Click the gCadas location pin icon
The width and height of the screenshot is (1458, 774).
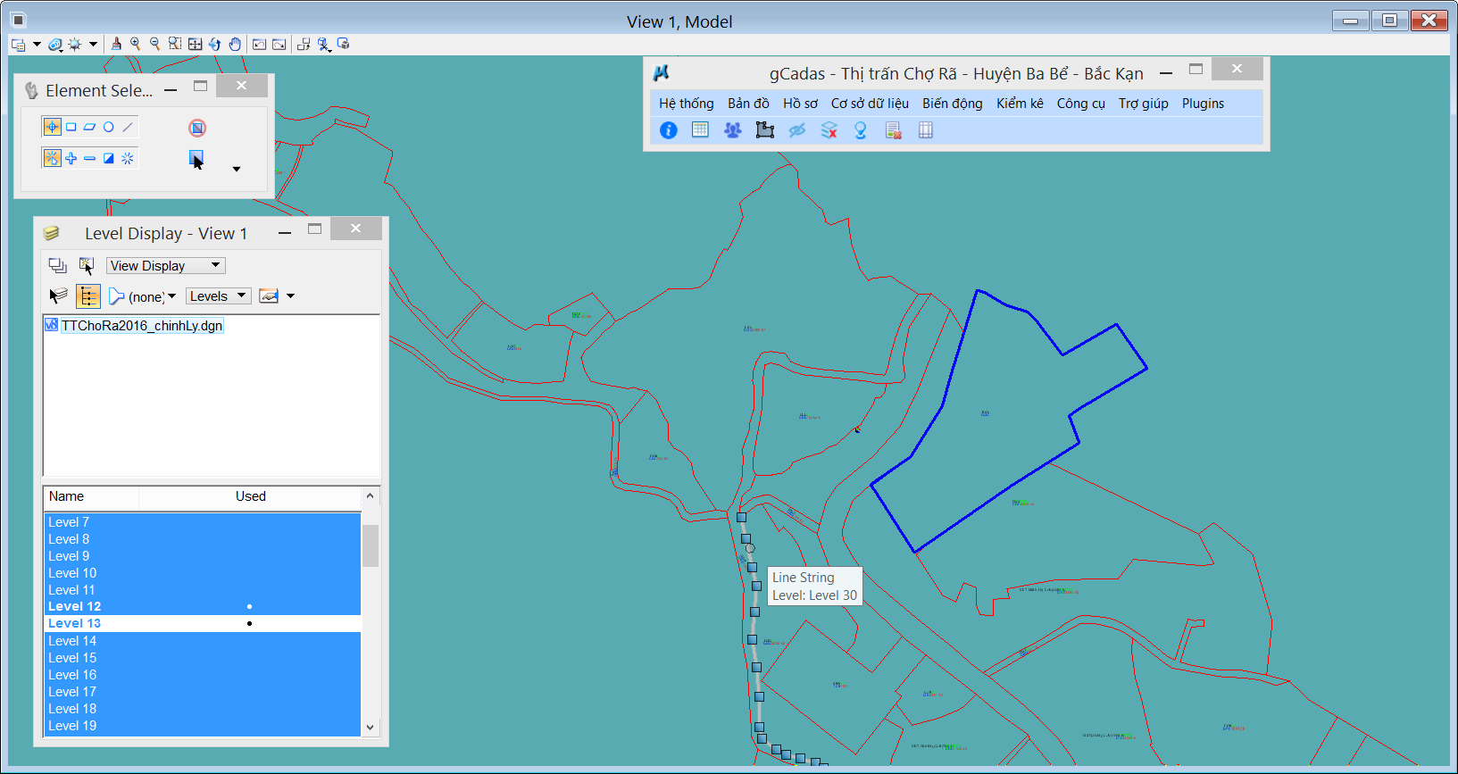pos(861,130)
